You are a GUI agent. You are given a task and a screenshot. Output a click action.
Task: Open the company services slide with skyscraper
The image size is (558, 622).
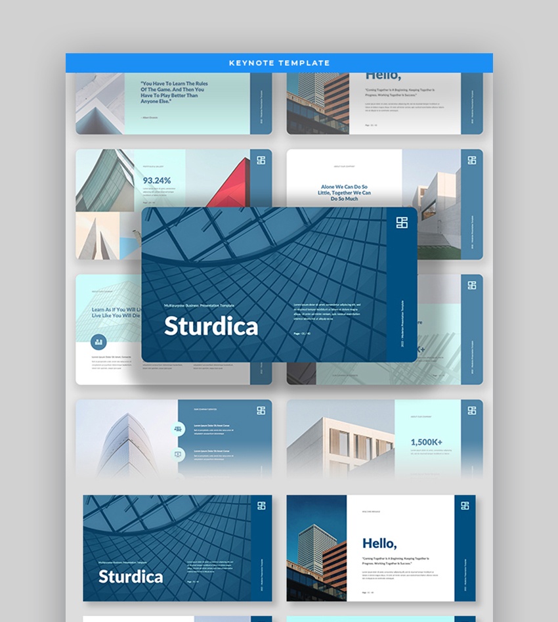tap(174, 438)
